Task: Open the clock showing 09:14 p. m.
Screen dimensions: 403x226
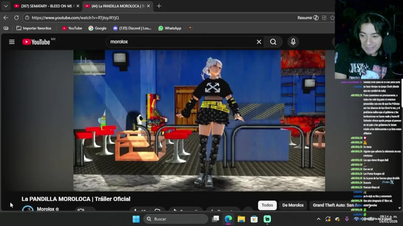Action: tap(389, 219)
